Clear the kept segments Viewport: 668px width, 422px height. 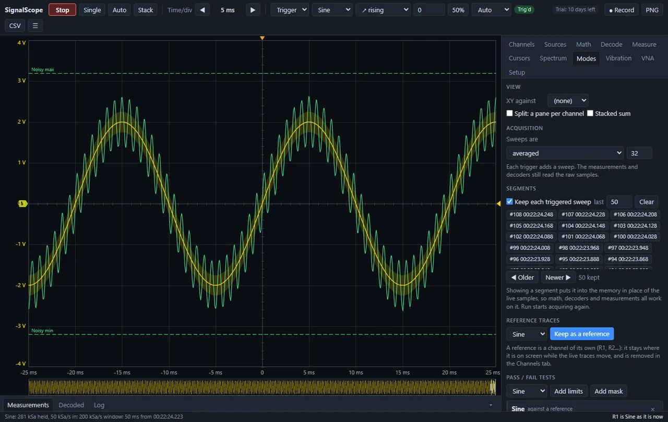click(x=647, y=202)
